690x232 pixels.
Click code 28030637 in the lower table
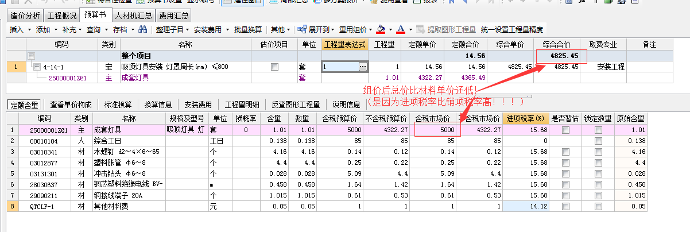pyautogui.click(x=44, y=184)
